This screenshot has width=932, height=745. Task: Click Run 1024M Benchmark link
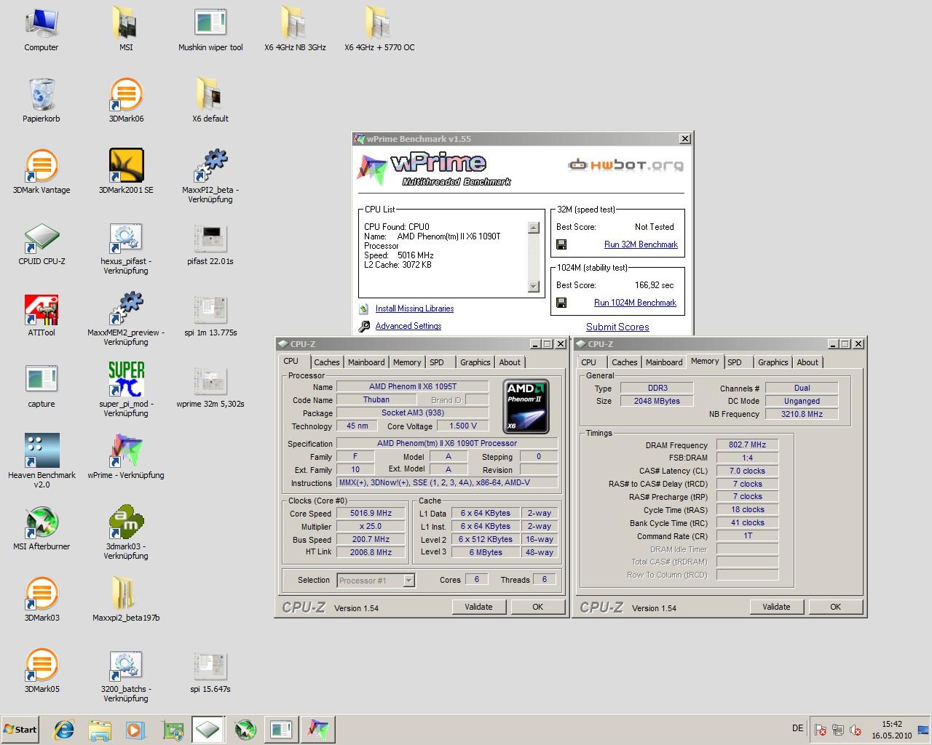point(635,303)
